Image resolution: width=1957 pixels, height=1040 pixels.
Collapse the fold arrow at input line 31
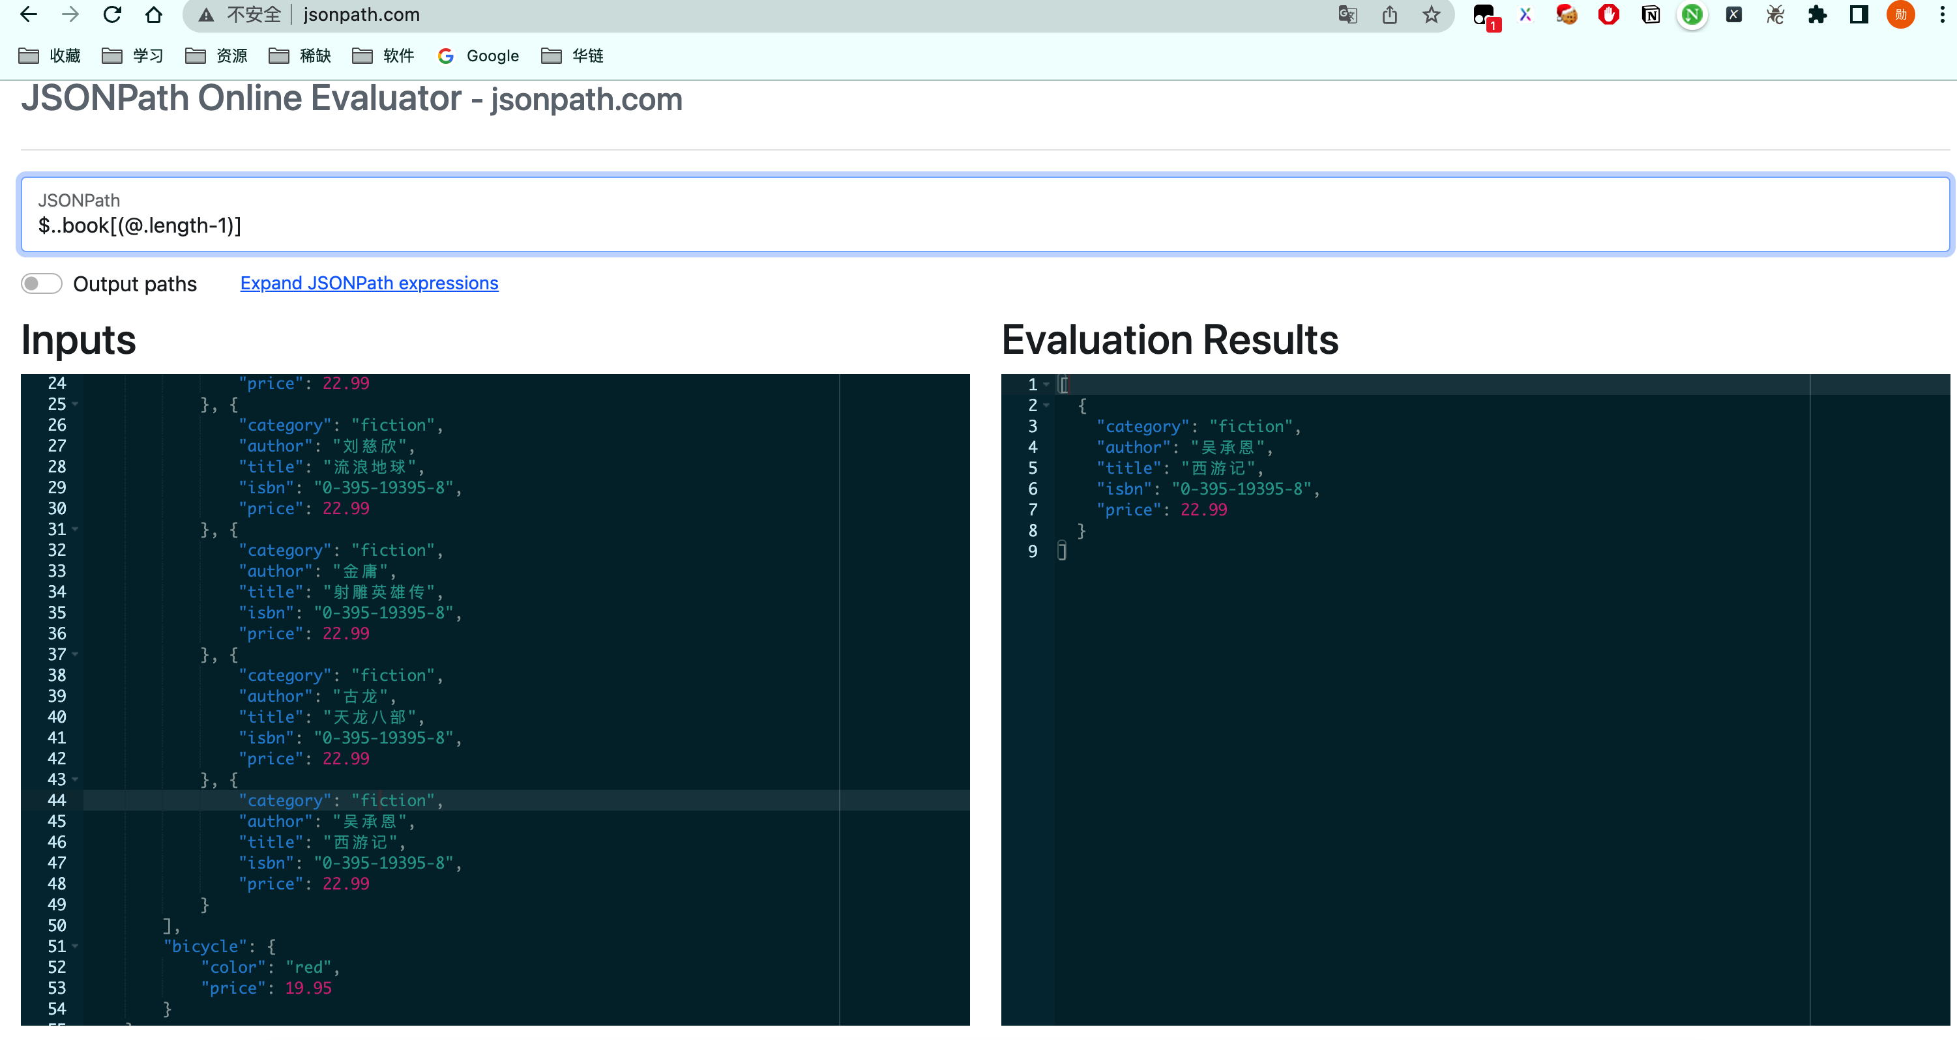point(75,529)
